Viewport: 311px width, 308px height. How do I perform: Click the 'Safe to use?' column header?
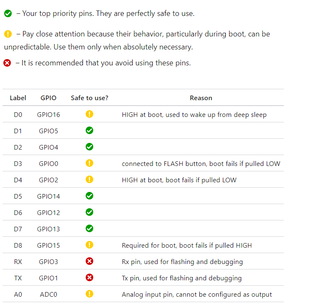(89, 98)
